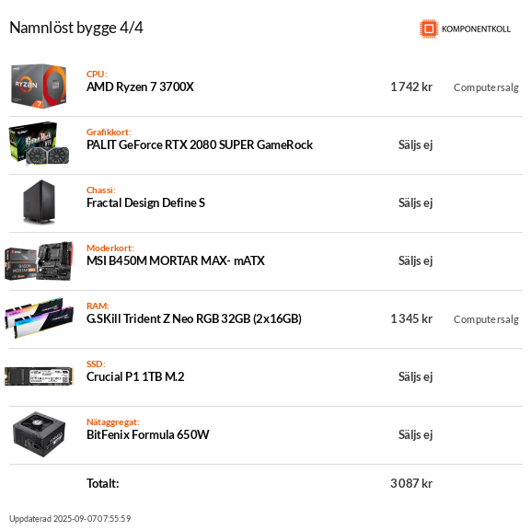The height and width of the screenshot is (531, 531).
Task: Click the MSI B450M motherboard image
Action: (39, 260)
